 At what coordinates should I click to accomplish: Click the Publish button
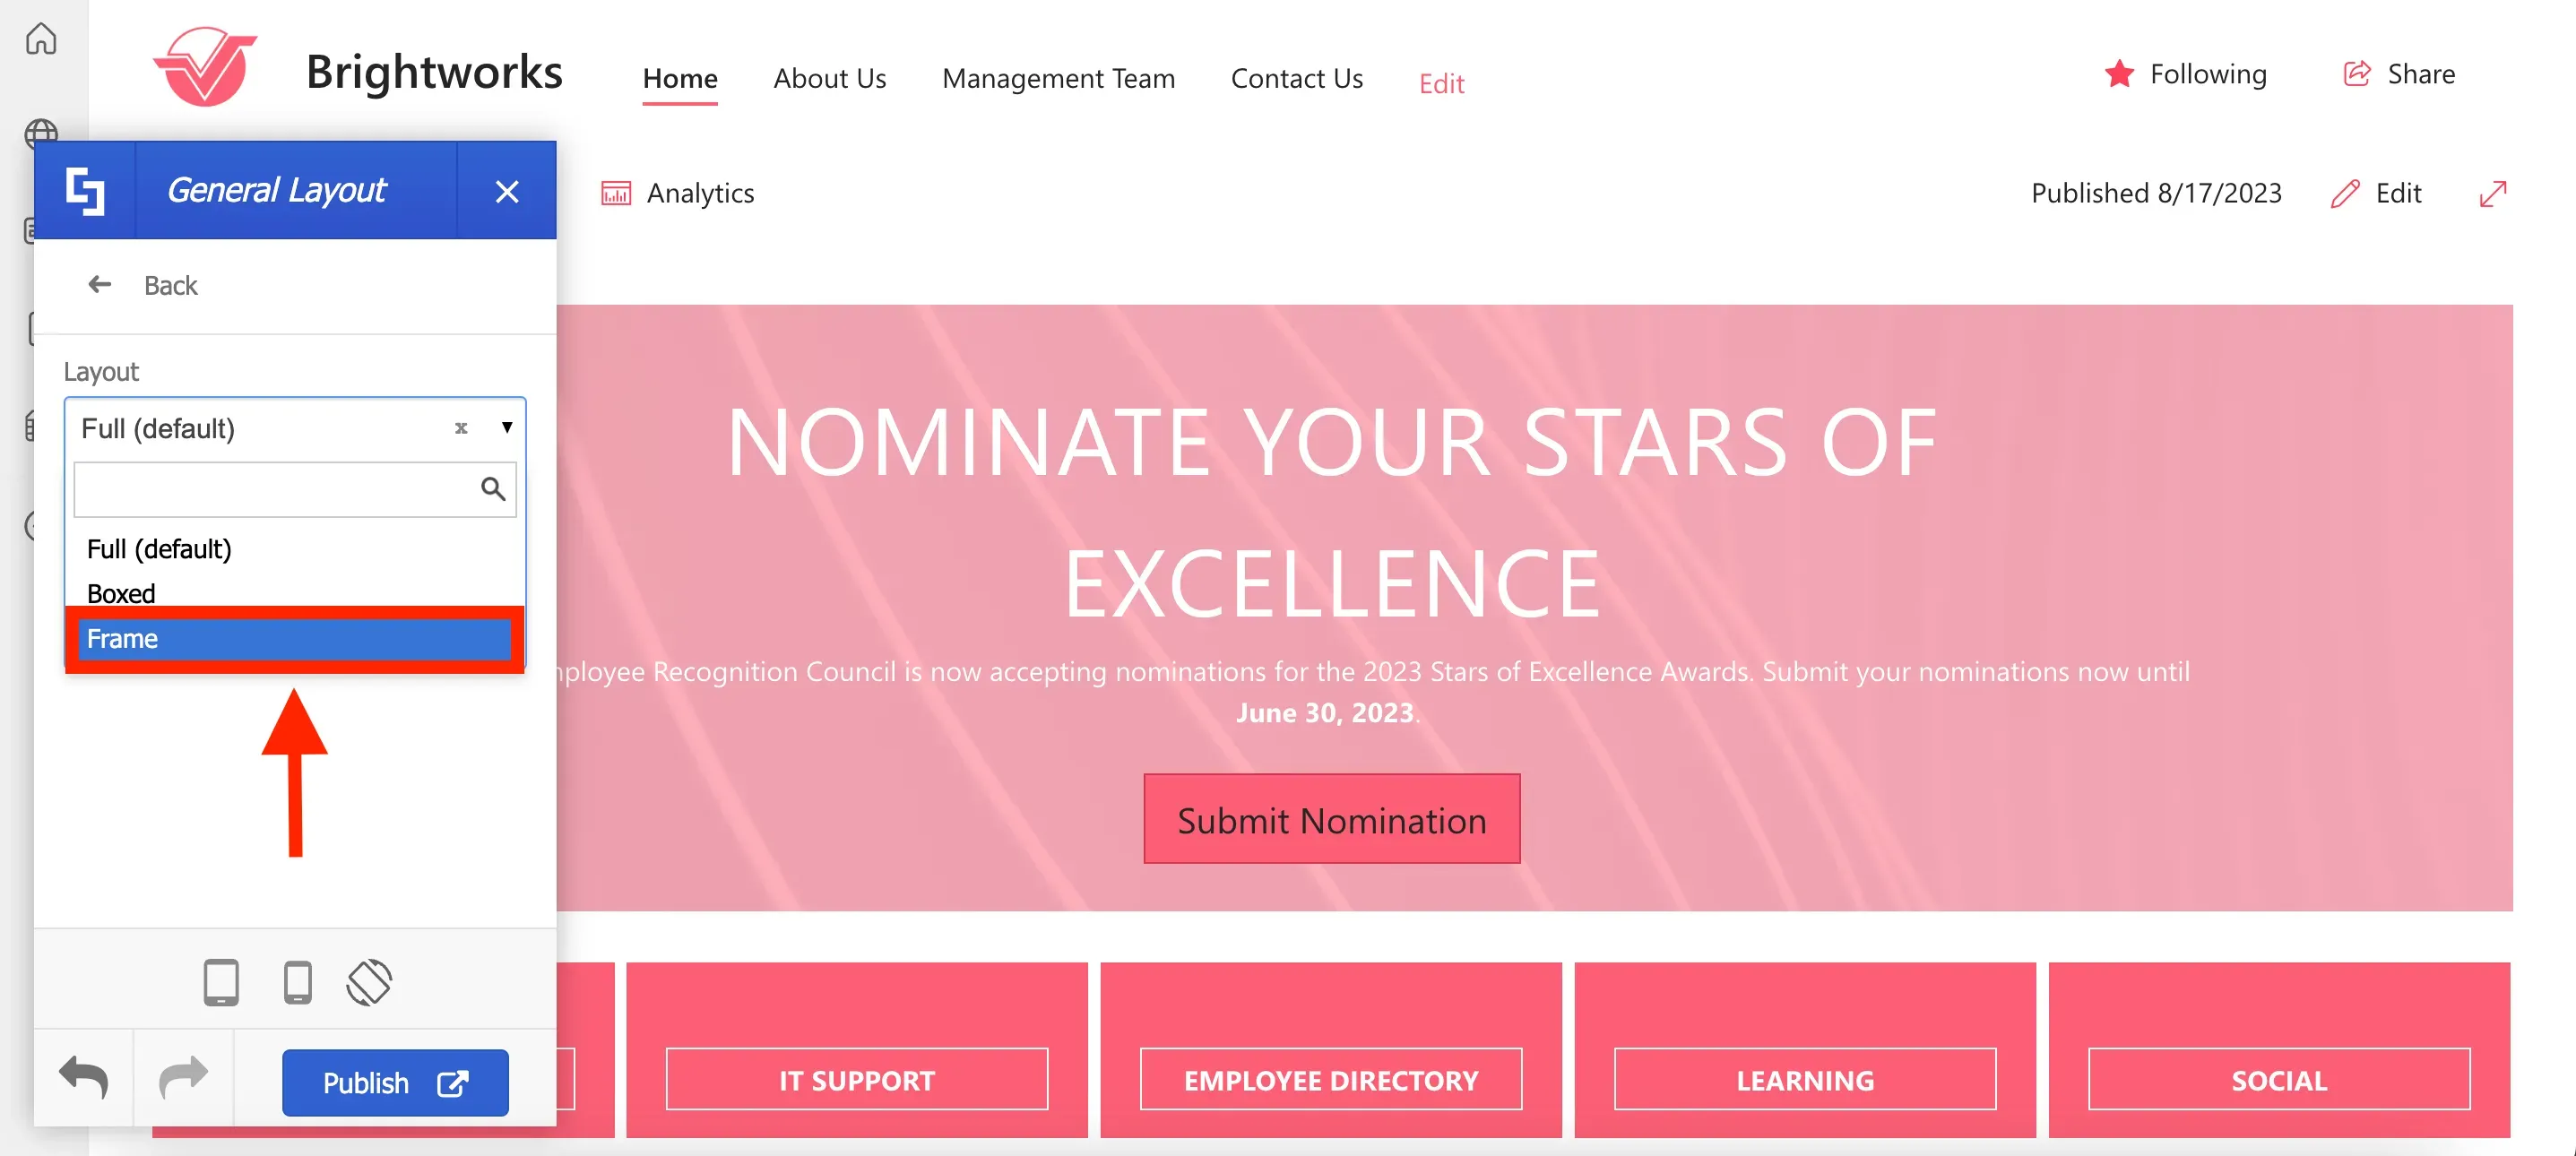coord(395,1082)
